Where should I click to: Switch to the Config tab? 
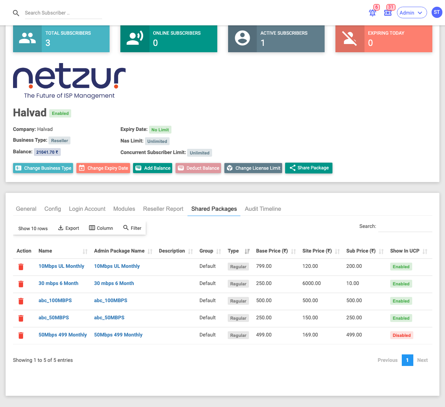click(x=53, y=209)
